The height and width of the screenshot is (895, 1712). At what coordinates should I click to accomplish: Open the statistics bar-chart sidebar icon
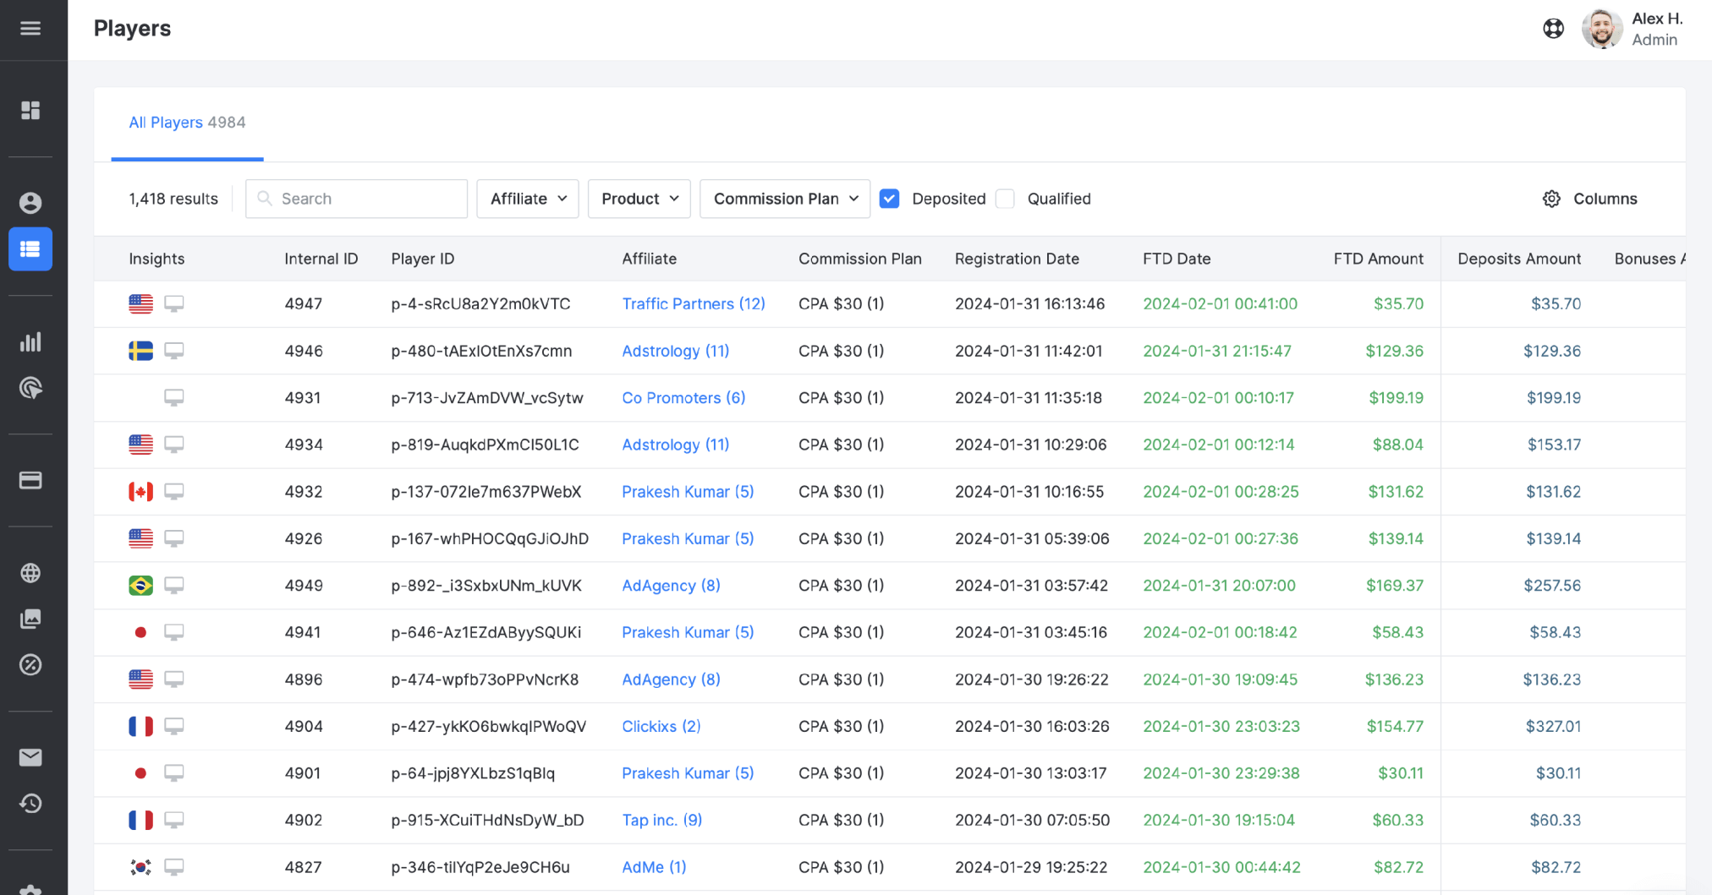[30, 341]
